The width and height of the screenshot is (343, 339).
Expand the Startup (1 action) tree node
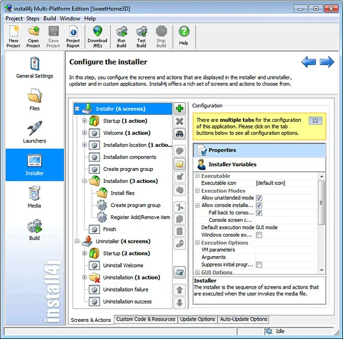[x=85, y=121]
